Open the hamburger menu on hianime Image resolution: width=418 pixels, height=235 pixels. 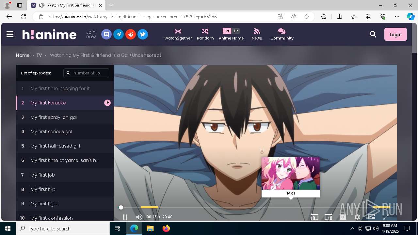click(10, 34)
